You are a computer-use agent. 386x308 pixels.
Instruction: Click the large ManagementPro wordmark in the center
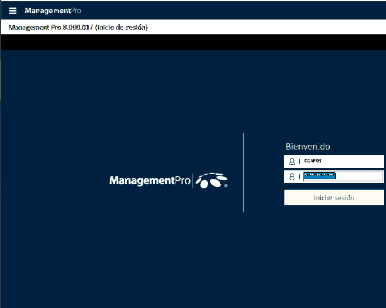pyautogui.click(x=149, y=181)
